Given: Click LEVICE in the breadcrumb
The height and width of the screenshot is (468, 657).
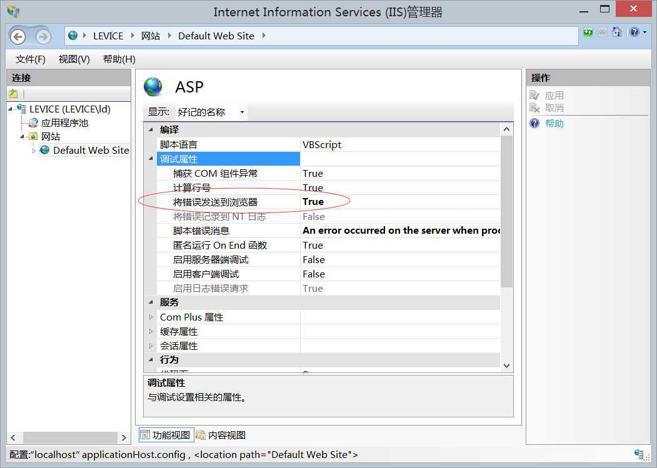Looking at the screenshot, I should tap(108, 36).
